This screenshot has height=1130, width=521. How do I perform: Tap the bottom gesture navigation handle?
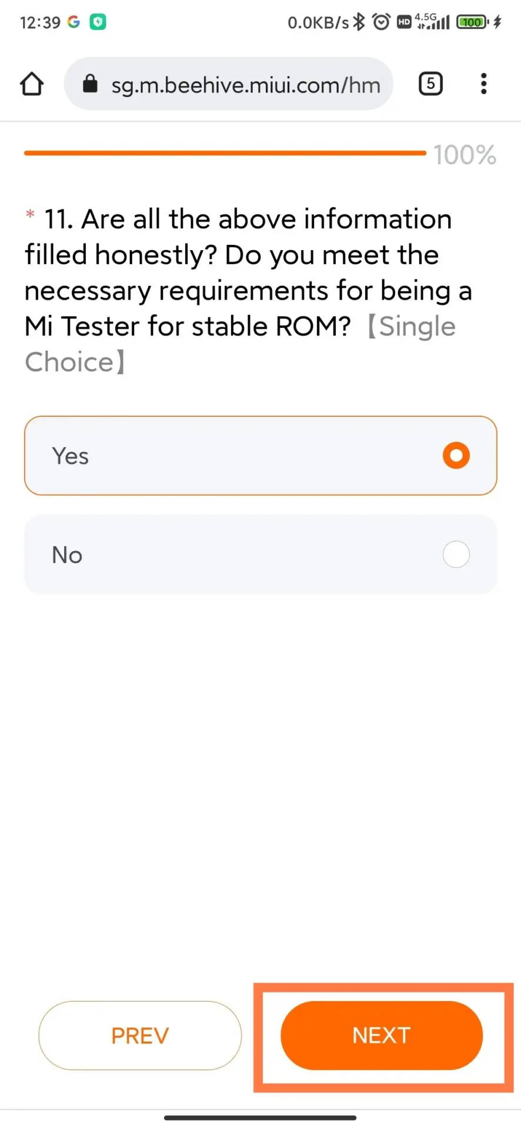[x=260, y=1117]
